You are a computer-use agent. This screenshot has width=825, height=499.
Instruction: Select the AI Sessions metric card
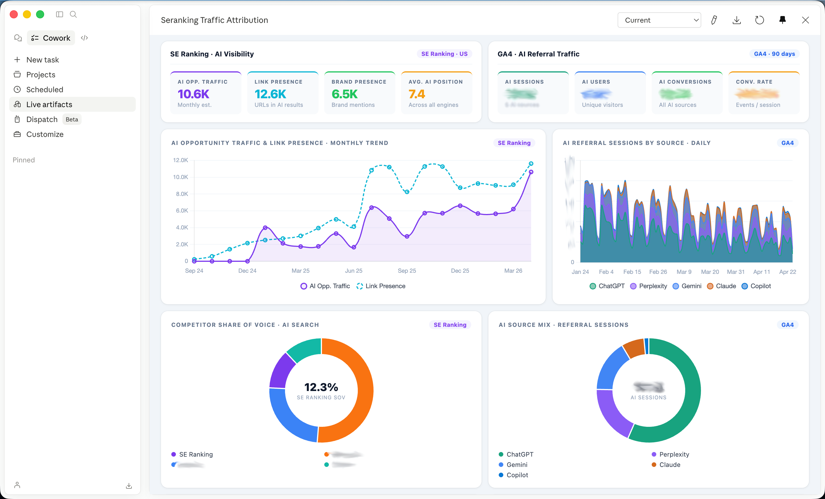[533, 93]
